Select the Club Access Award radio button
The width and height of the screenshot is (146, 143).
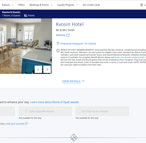[79, 111]
